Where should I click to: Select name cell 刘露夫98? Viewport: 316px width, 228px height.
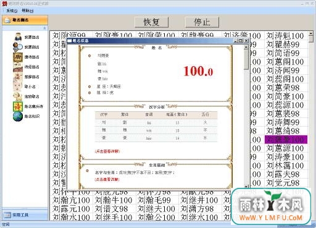[286, 174]
